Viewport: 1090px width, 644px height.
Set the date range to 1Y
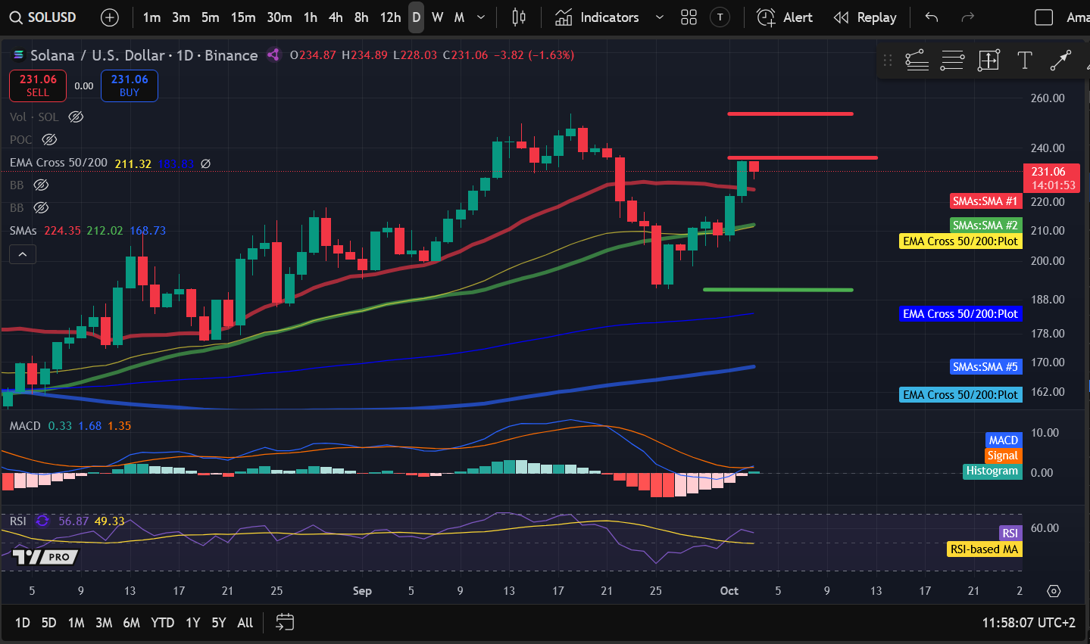pos(193,623)
